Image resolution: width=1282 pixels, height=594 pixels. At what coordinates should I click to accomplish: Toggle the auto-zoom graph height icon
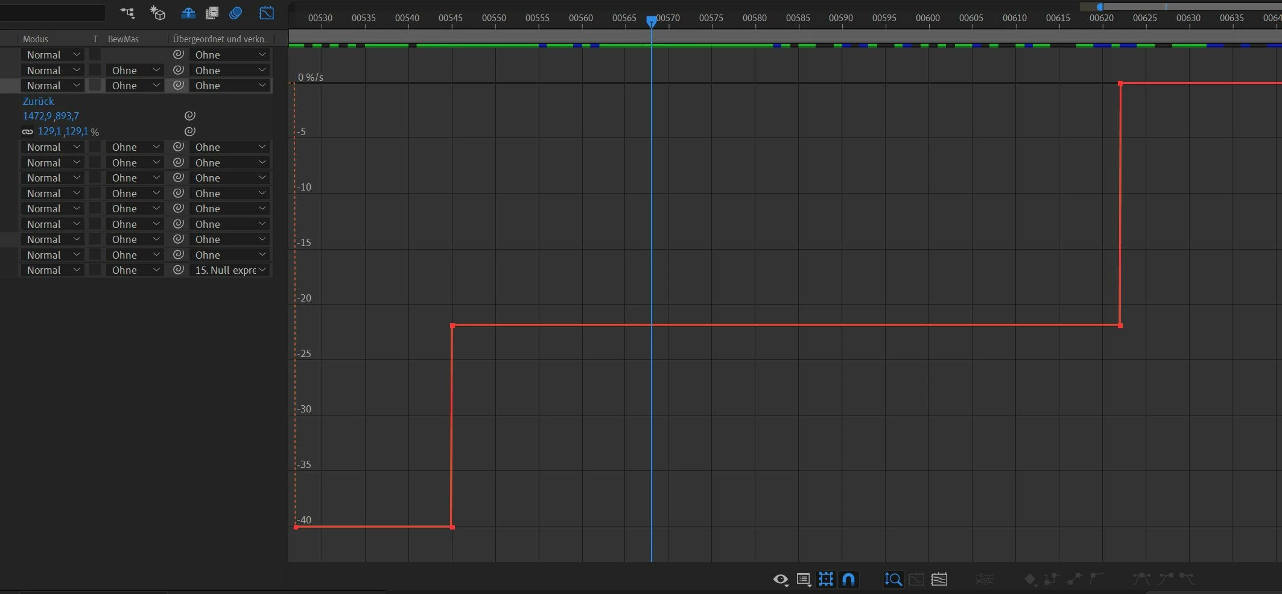pyautogui.click(x=893, y=580)
